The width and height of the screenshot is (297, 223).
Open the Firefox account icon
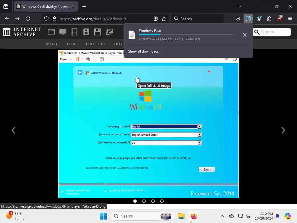[x=259, y=19]
